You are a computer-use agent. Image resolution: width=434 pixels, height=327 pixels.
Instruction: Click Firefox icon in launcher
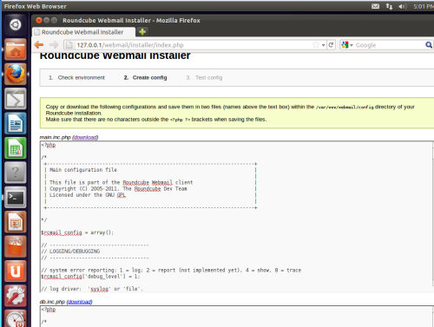(x=16, y=74)
